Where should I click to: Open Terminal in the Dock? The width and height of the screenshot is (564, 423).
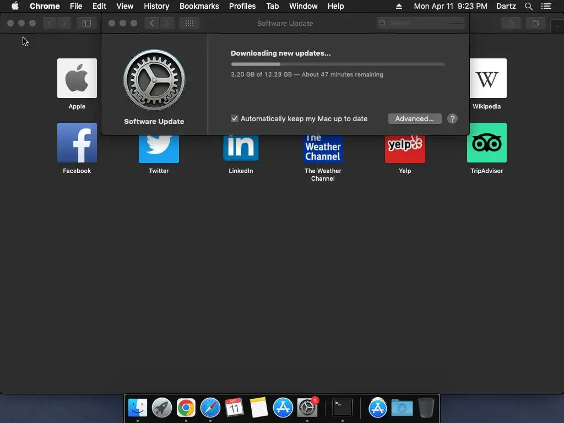pos(342,408)
